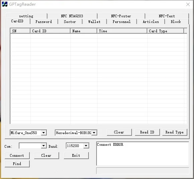The height and width of the screenshot is (179, 194).
Task: Switch to the setting tab
Action: coord(26,16)
